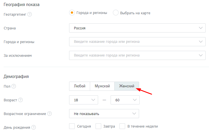Click help icon next to Возрастное ограничение
Screen dimensions: 209x133
point(49,114)
